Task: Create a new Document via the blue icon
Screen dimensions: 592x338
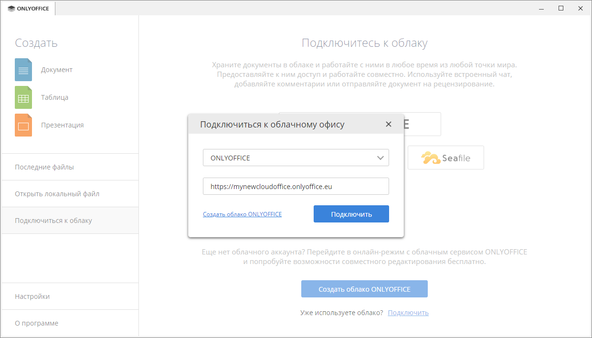Action: click(23, 70)
